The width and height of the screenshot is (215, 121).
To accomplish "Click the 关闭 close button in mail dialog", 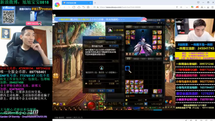I will coord(110,91).
